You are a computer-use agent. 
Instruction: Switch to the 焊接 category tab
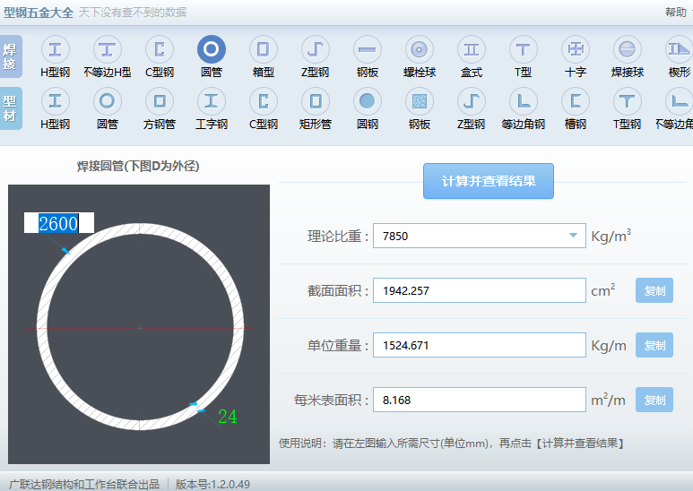(11, 56)
